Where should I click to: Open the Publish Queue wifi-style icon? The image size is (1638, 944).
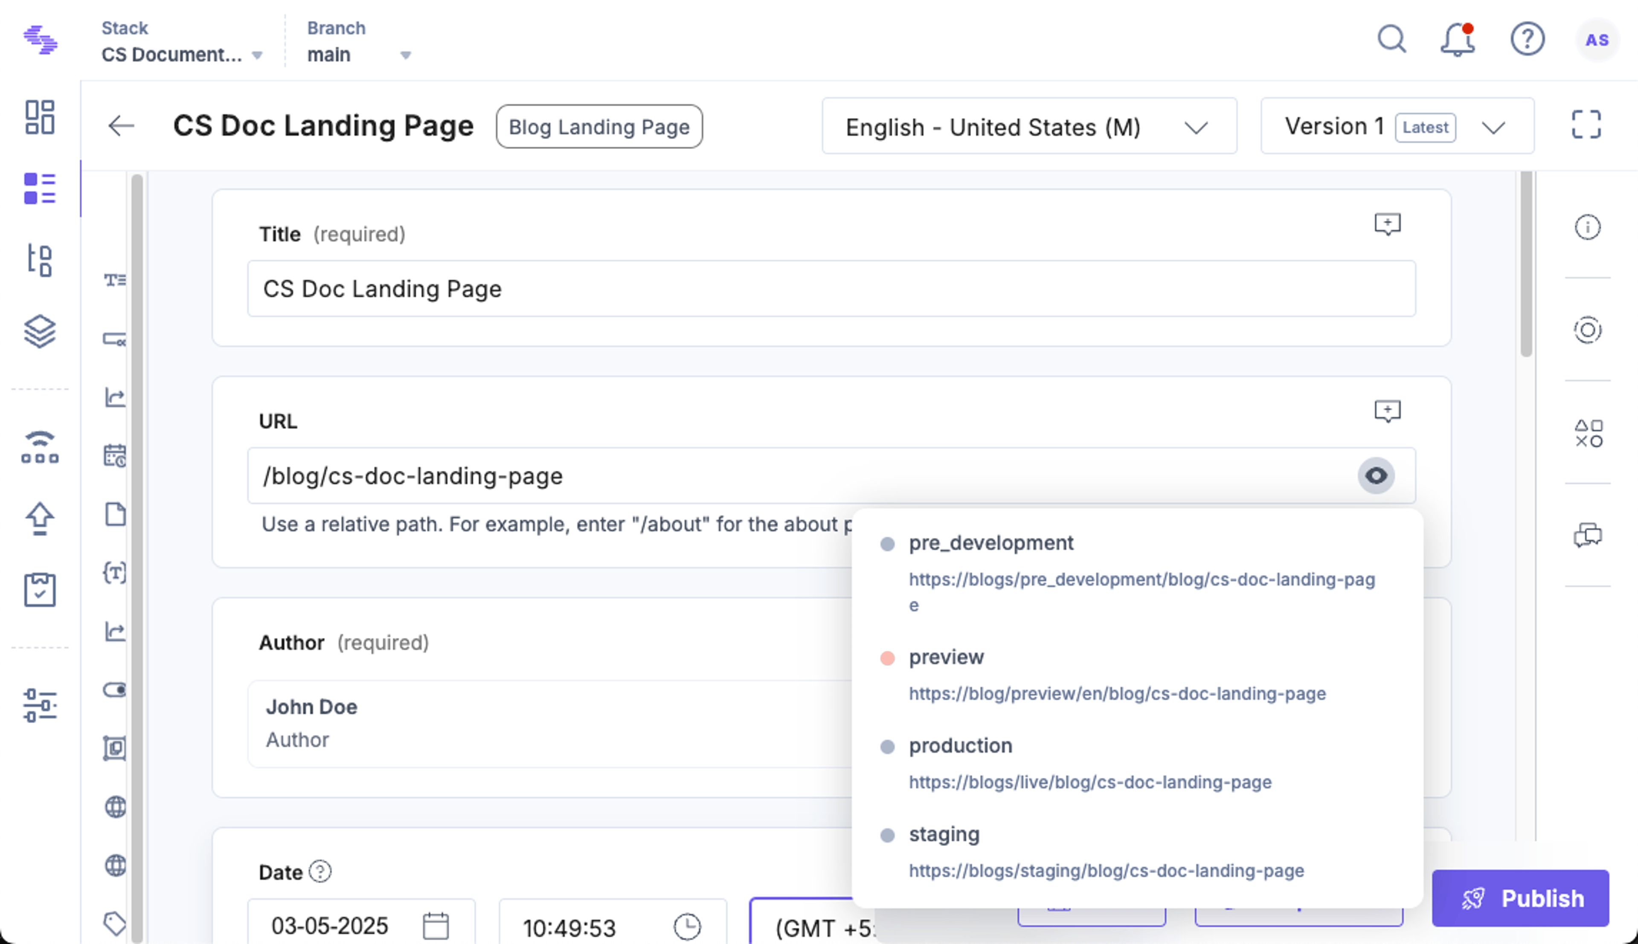[40, 447]
